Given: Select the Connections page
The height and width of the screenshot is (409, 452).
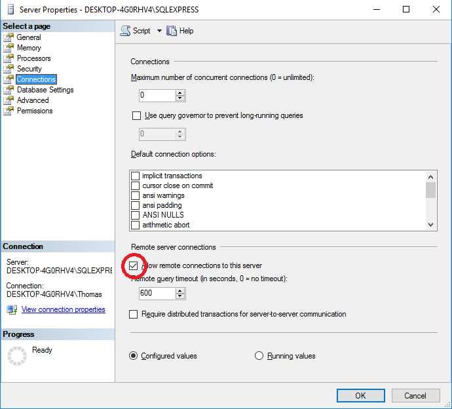Looking at the screenshot, I should 36,79.
